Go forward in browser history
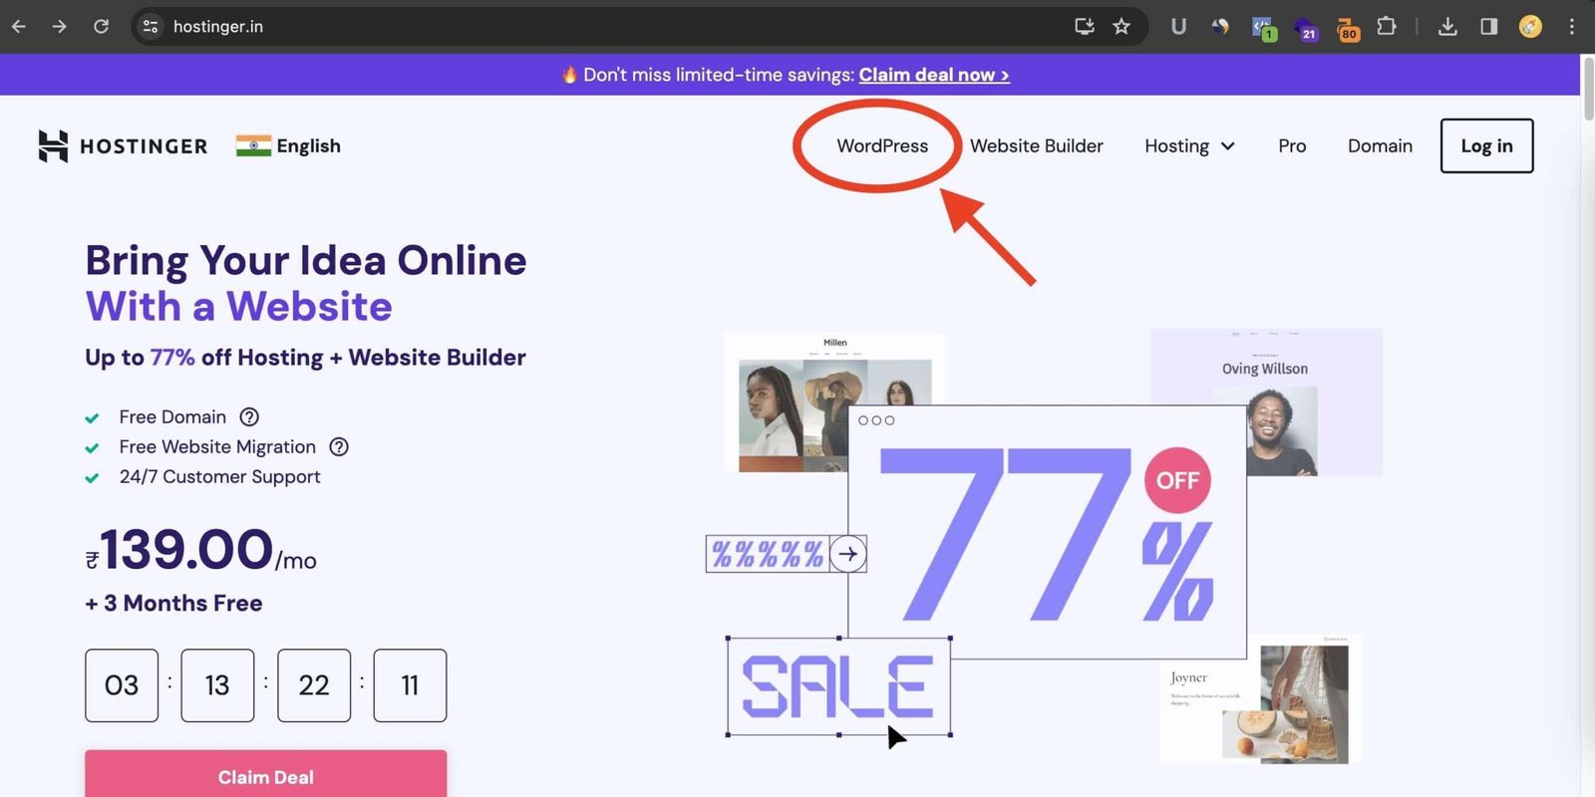This screenshot has width=1595, height=797. coord(60,27)
